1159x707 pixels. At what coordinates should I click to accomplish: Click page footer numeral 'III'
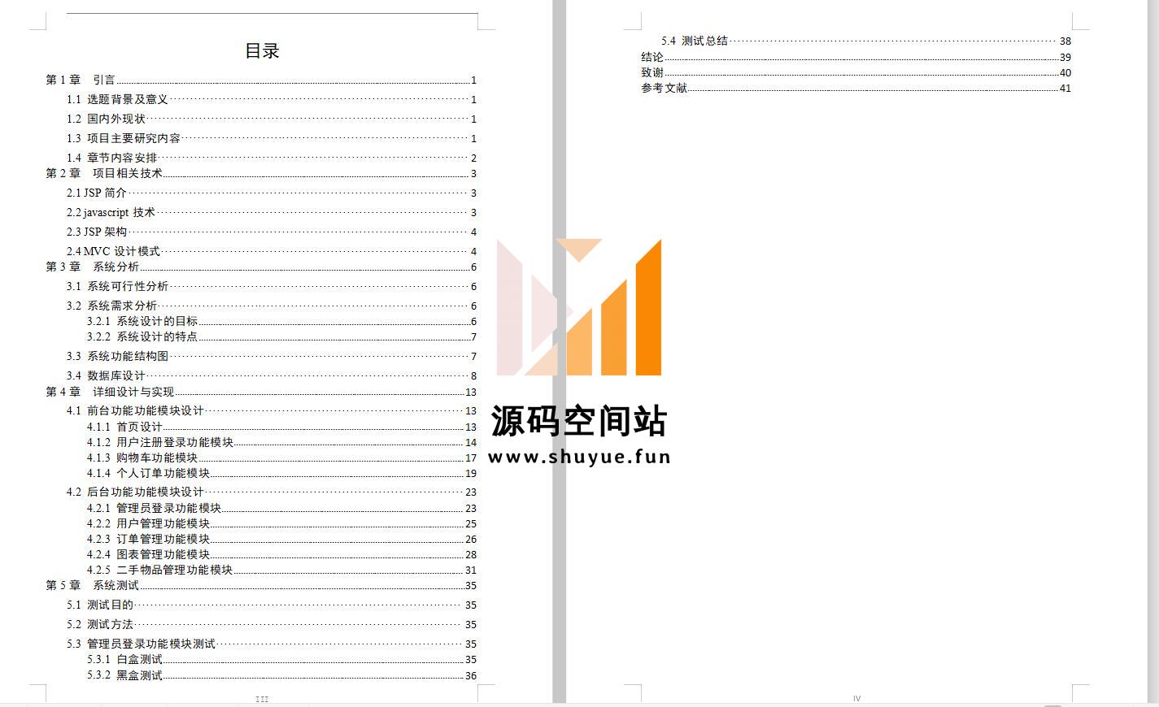262,699
